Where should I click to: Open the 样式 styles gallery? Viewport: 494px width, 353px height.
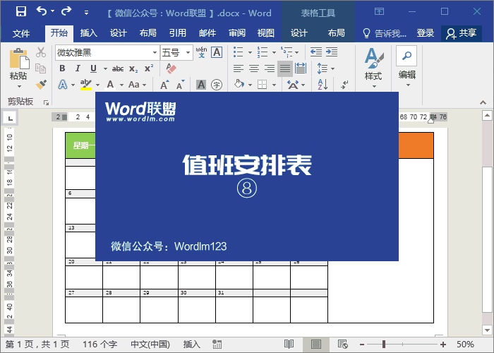373,67
